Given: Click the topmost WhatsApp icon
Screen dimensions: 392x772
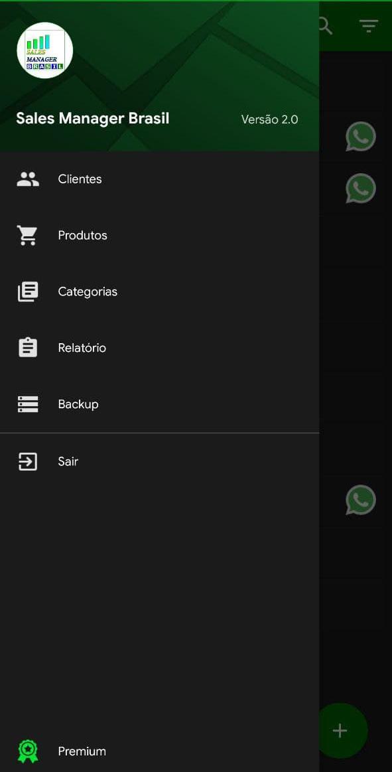Looking at the screenshot, I should [x=361, y=136].
